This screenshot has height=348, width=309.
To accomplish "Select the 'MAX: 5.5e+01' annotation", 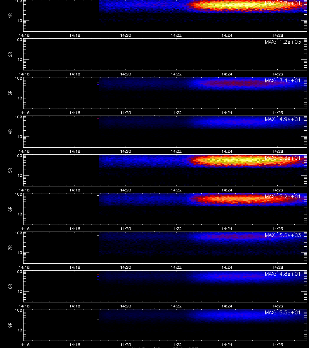I will [283, 312].
